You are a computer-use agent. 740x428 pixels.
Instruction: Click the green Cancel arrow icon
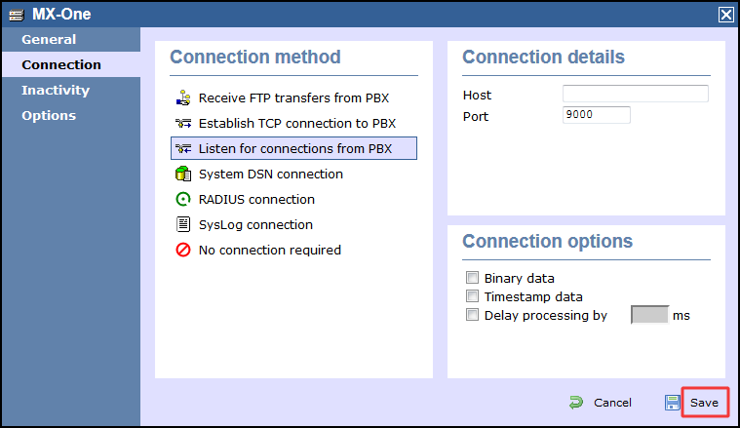point(576,403)
